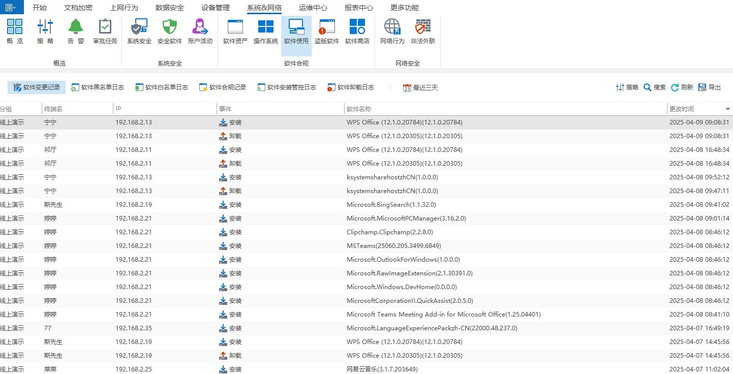Click the MicrosoftCorporationII.QuickAssist entry
Screen dimensions: 733x374
(410, 301)
